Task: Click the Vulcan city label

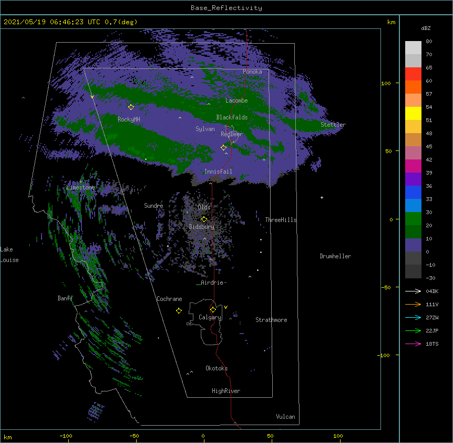Action: click(285, 417)
